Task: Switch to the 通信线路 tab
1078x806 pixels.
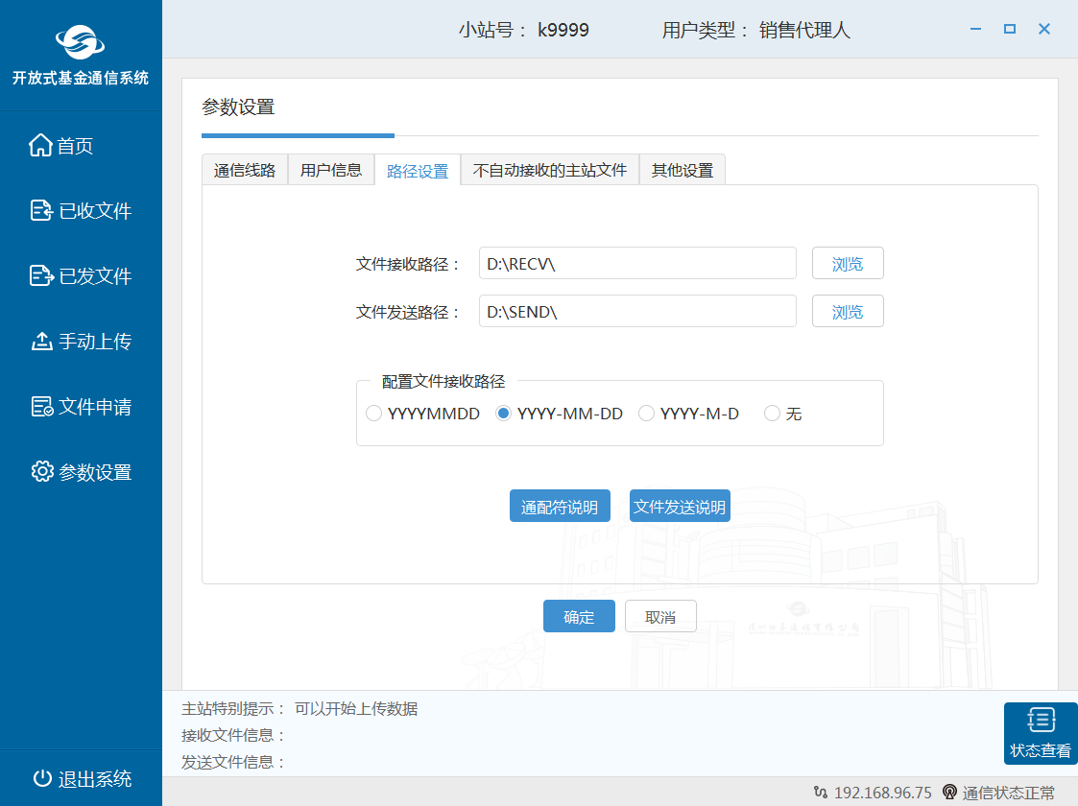Action: (x=245, y=170)
